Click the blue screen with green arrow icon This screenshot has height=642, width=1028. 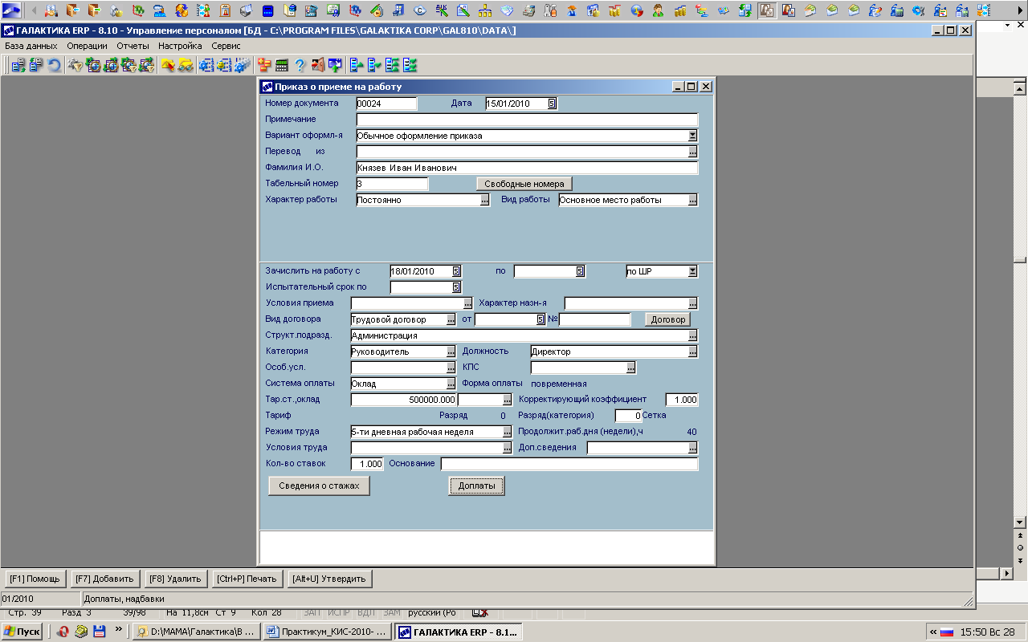[335, 66]
